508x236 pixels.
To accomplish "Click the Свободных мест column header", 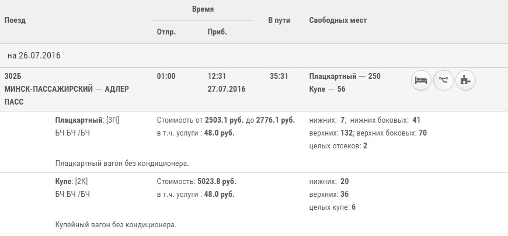I will tap(337, 20).
